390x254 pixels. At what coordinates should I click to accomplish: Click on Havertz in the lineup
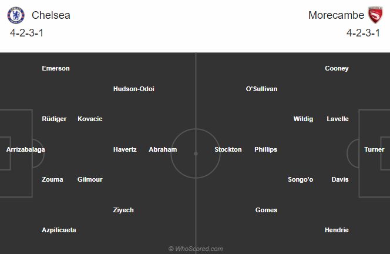click(125, 149)
